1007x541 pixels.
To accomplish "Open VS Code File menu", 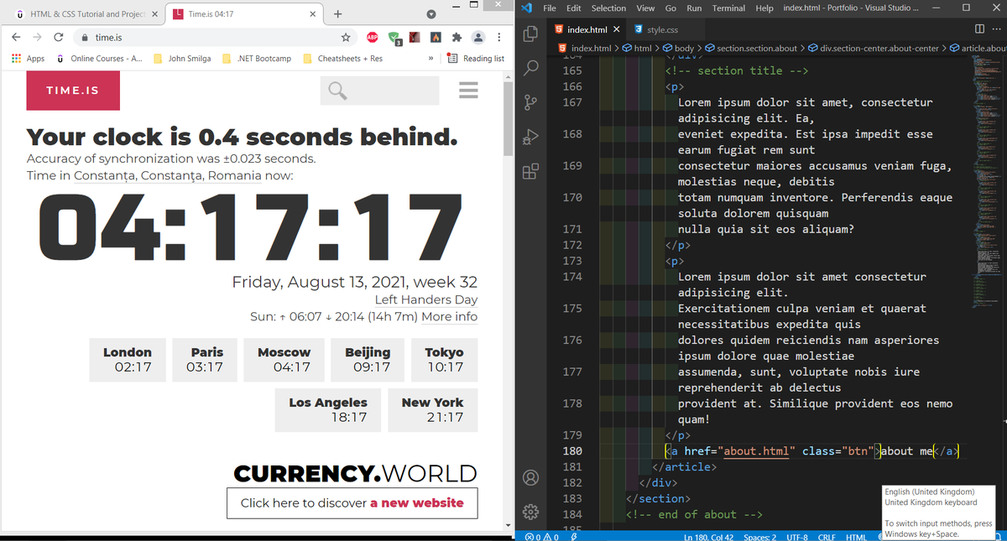I will pyautogui.click(x=550, y=8).
